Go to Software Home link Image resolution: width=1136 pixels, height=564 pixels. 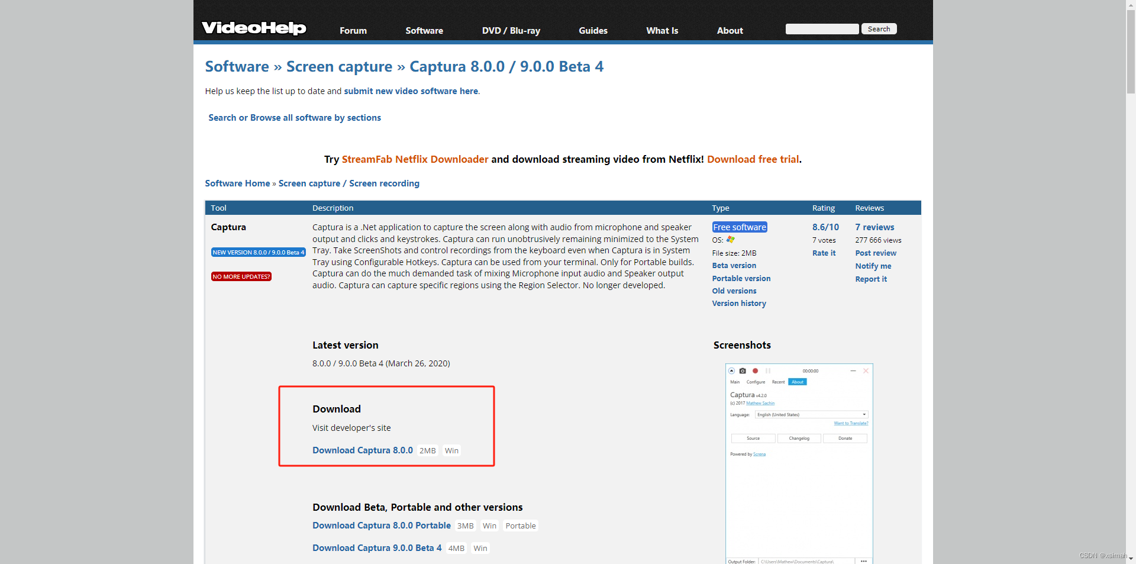click(x=237, y=183)
